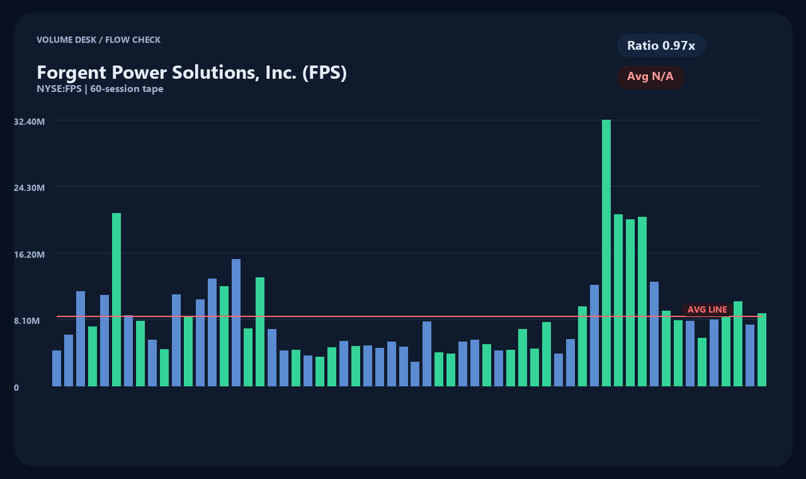Click the VOLUME DESK / FLOW CHECK header

(x=98, y=40)
